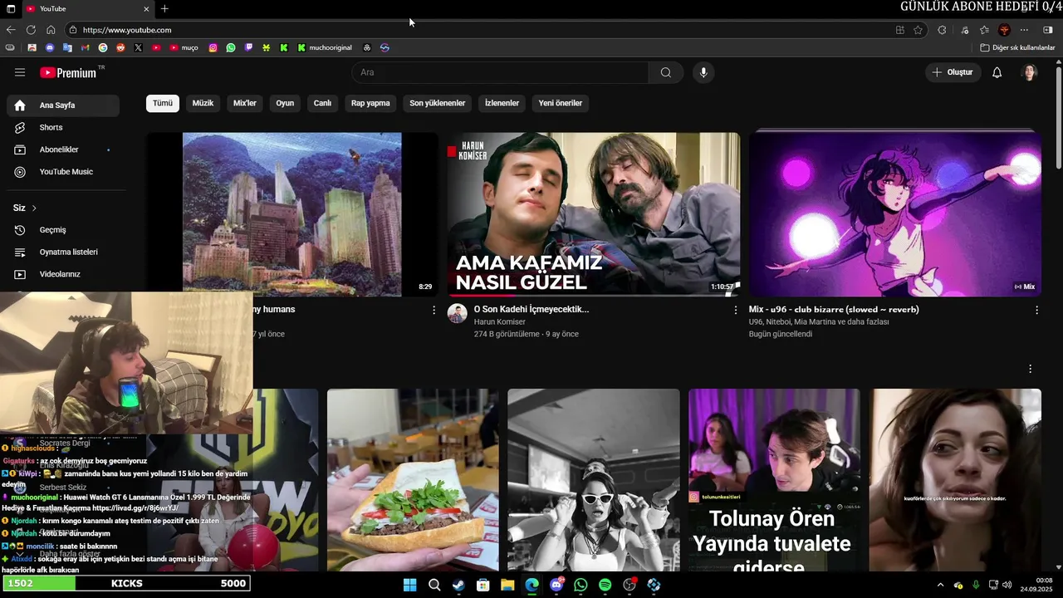Select the İzlenenler filter chip
The height and width of the screenshot is (598, 1063).
coord(502,103)
